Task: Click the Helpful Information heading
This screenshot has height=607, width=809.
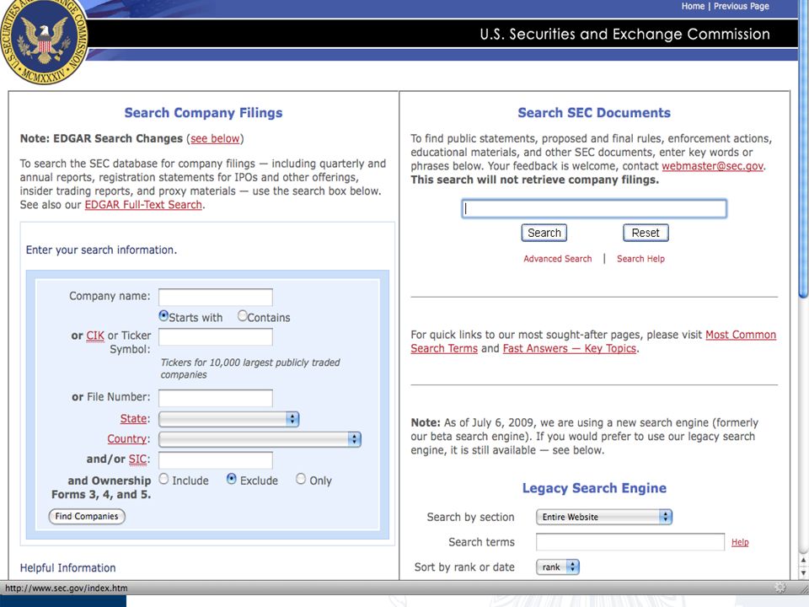Action: tap(68, 567)
